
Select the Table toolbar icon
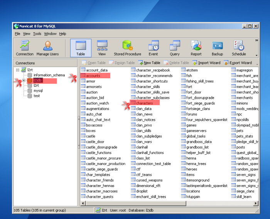tap(81, 48)
